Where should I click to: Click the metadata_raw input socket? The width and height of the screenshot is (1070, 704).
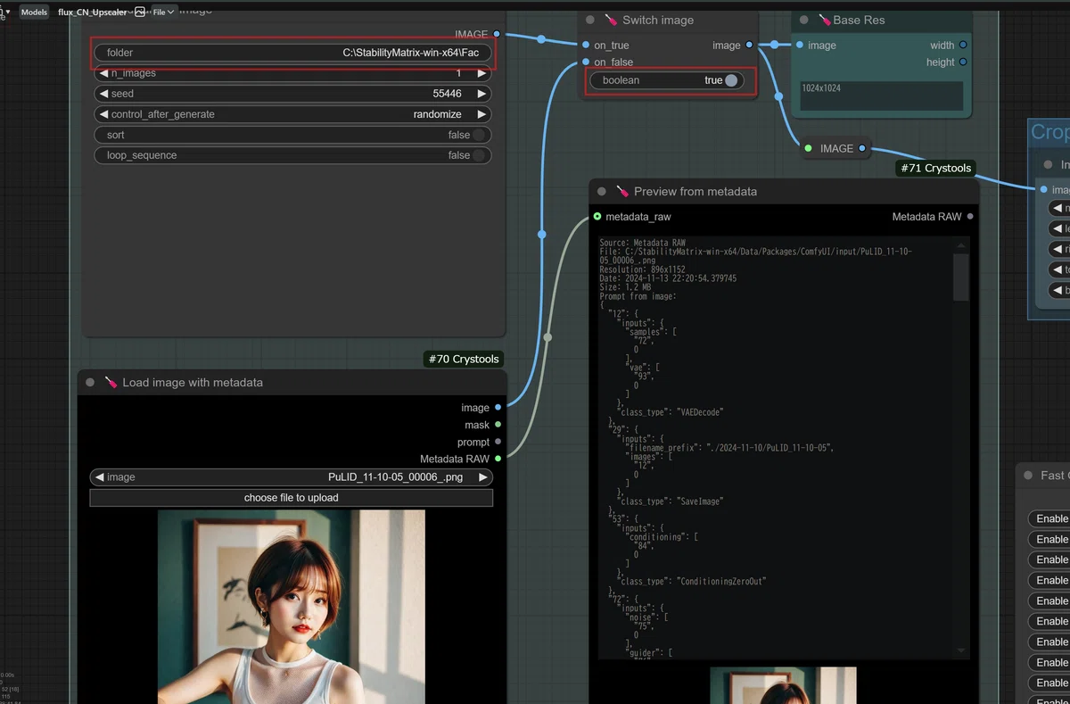pyautogui.click(x=597, y=216)
